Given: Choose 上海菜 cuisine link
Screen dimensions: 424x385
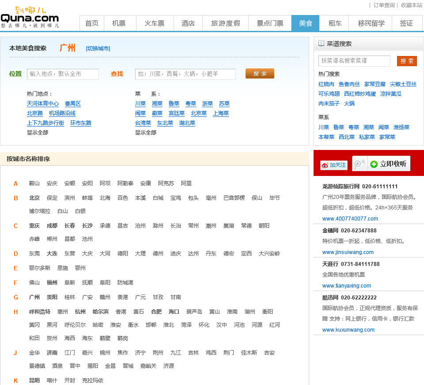Looking at the screenshot, I should click(221, 113).
